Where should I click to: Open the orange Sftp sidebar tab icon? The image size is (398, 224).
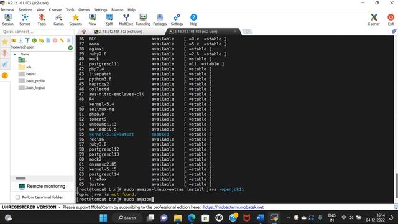[5, 75]
